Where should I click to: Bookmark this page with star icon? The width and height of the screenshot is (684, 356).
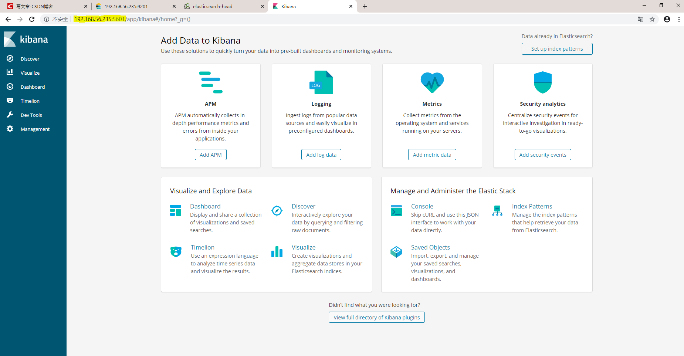point(652,19)
